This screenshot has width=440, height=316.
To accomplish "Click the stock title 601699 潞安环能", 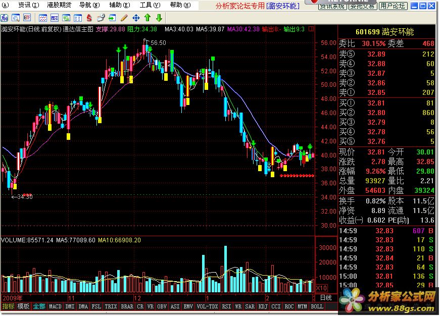I will (x=384, y=32).
